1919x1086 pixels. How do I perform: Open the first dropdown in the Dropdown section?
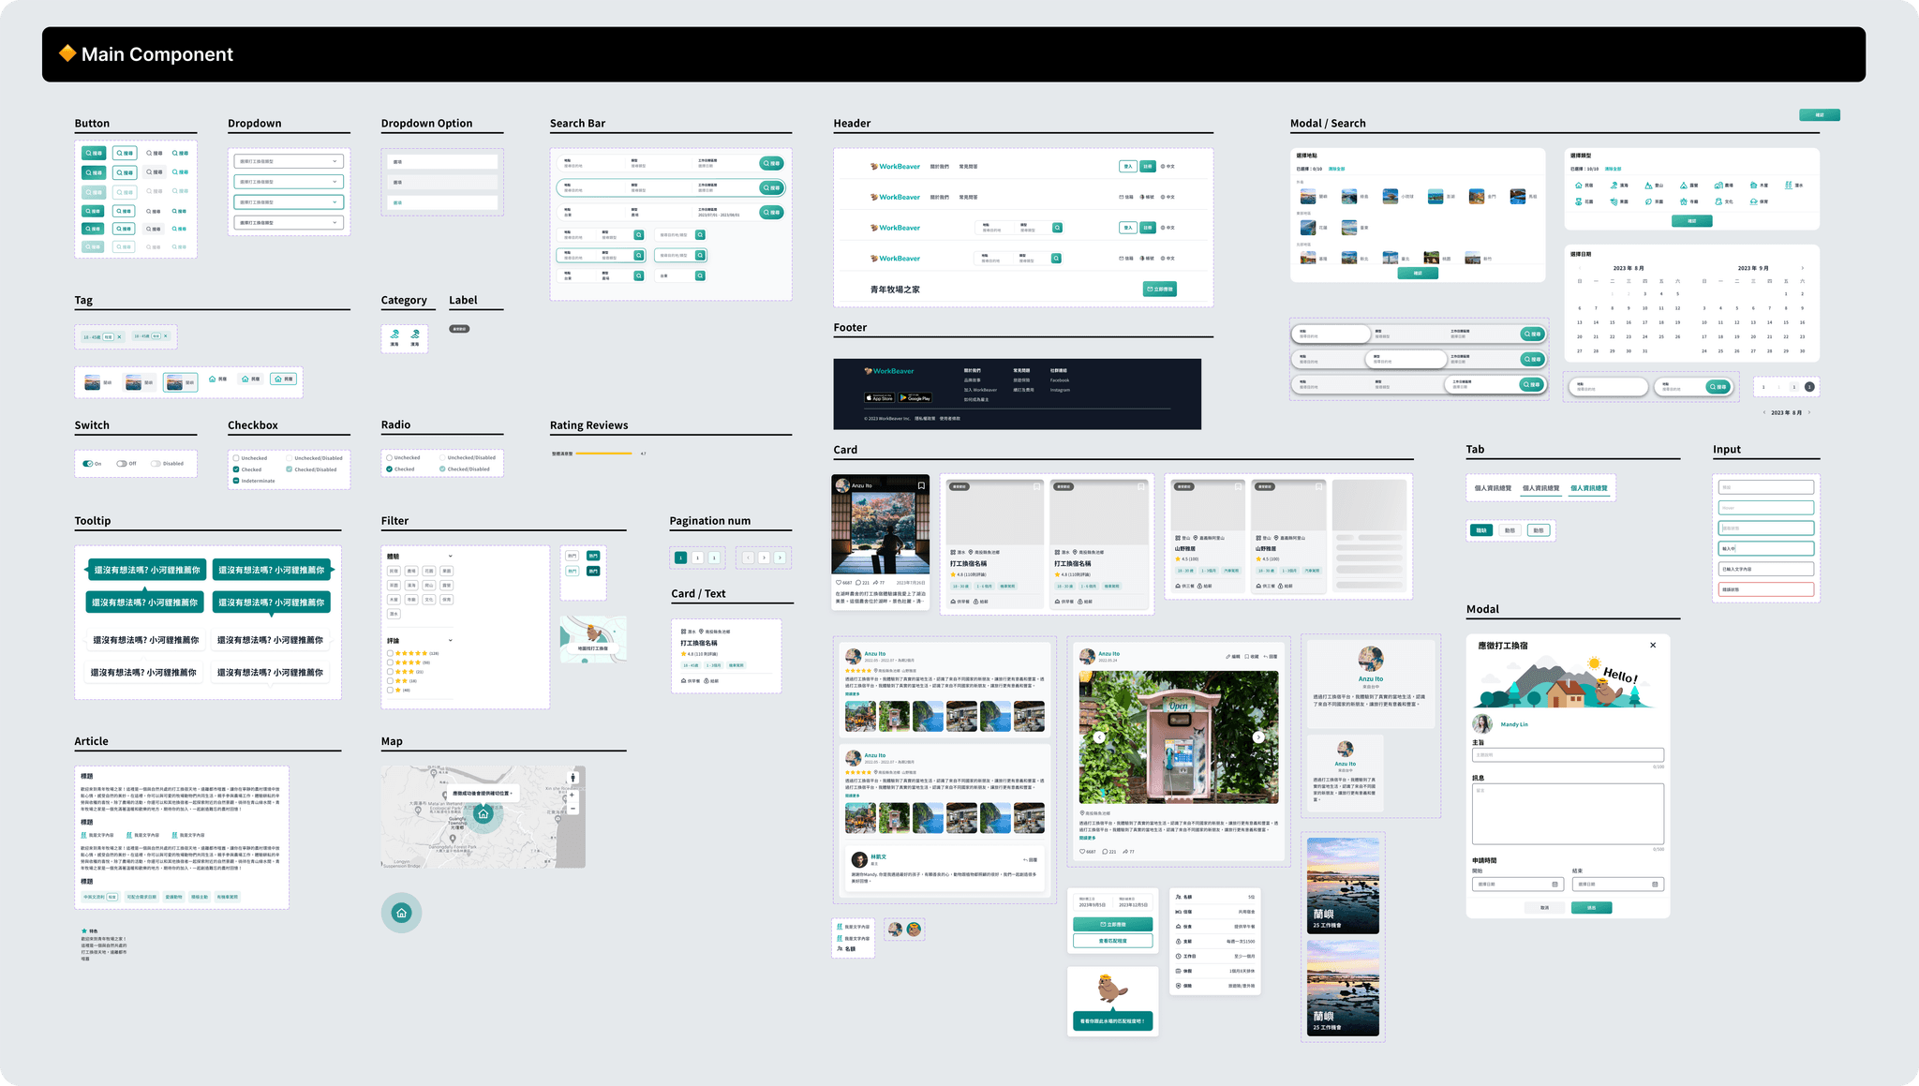(x=289, y=161)
